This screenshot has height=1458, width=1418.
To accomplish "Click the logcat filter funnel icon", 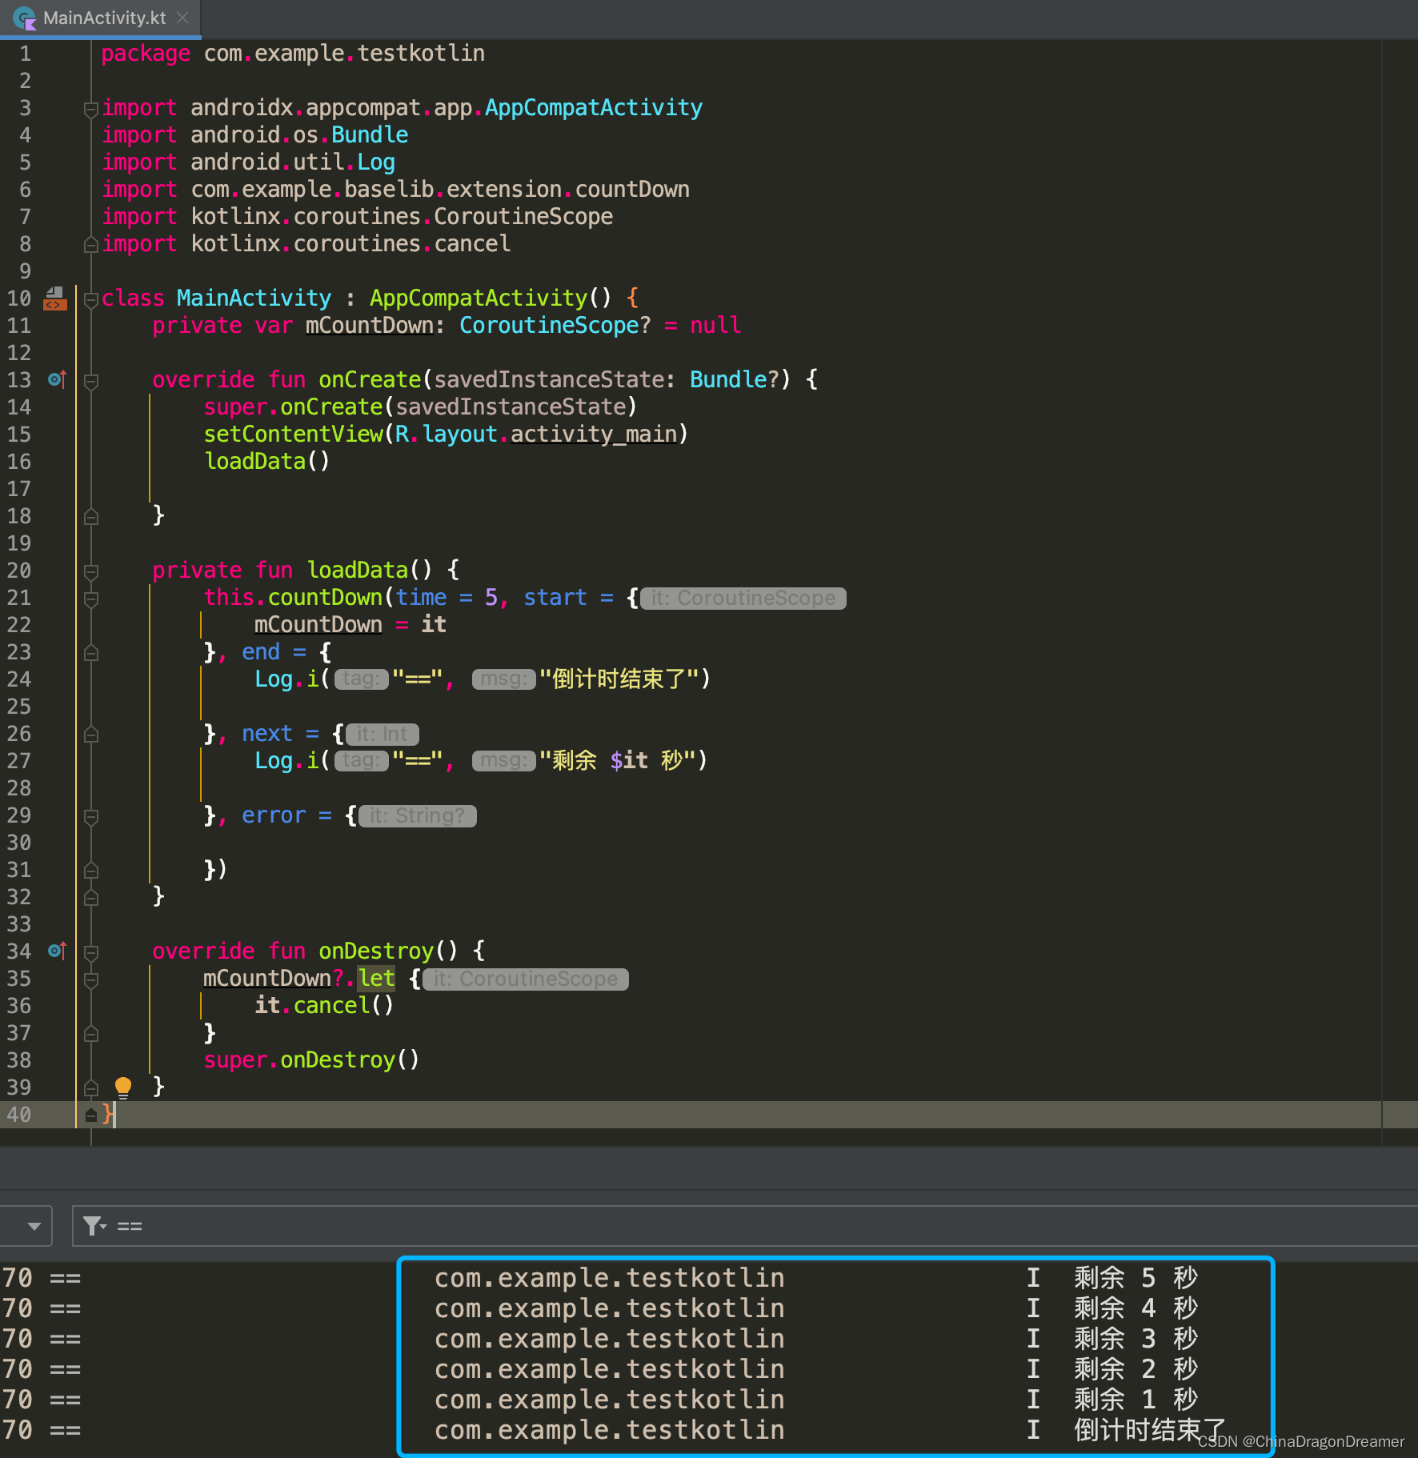I will tap(94, 1226).
